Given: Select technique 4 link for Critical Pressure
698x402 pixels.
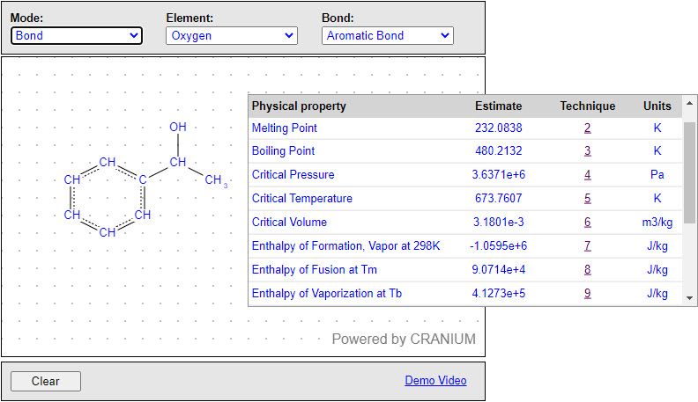Looking at the screenshot, I should click(x=587, y=175).
